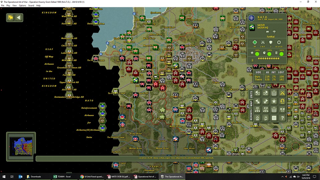Open the Options menu
Screen dimensions: 320x180
tap(22, 6)
